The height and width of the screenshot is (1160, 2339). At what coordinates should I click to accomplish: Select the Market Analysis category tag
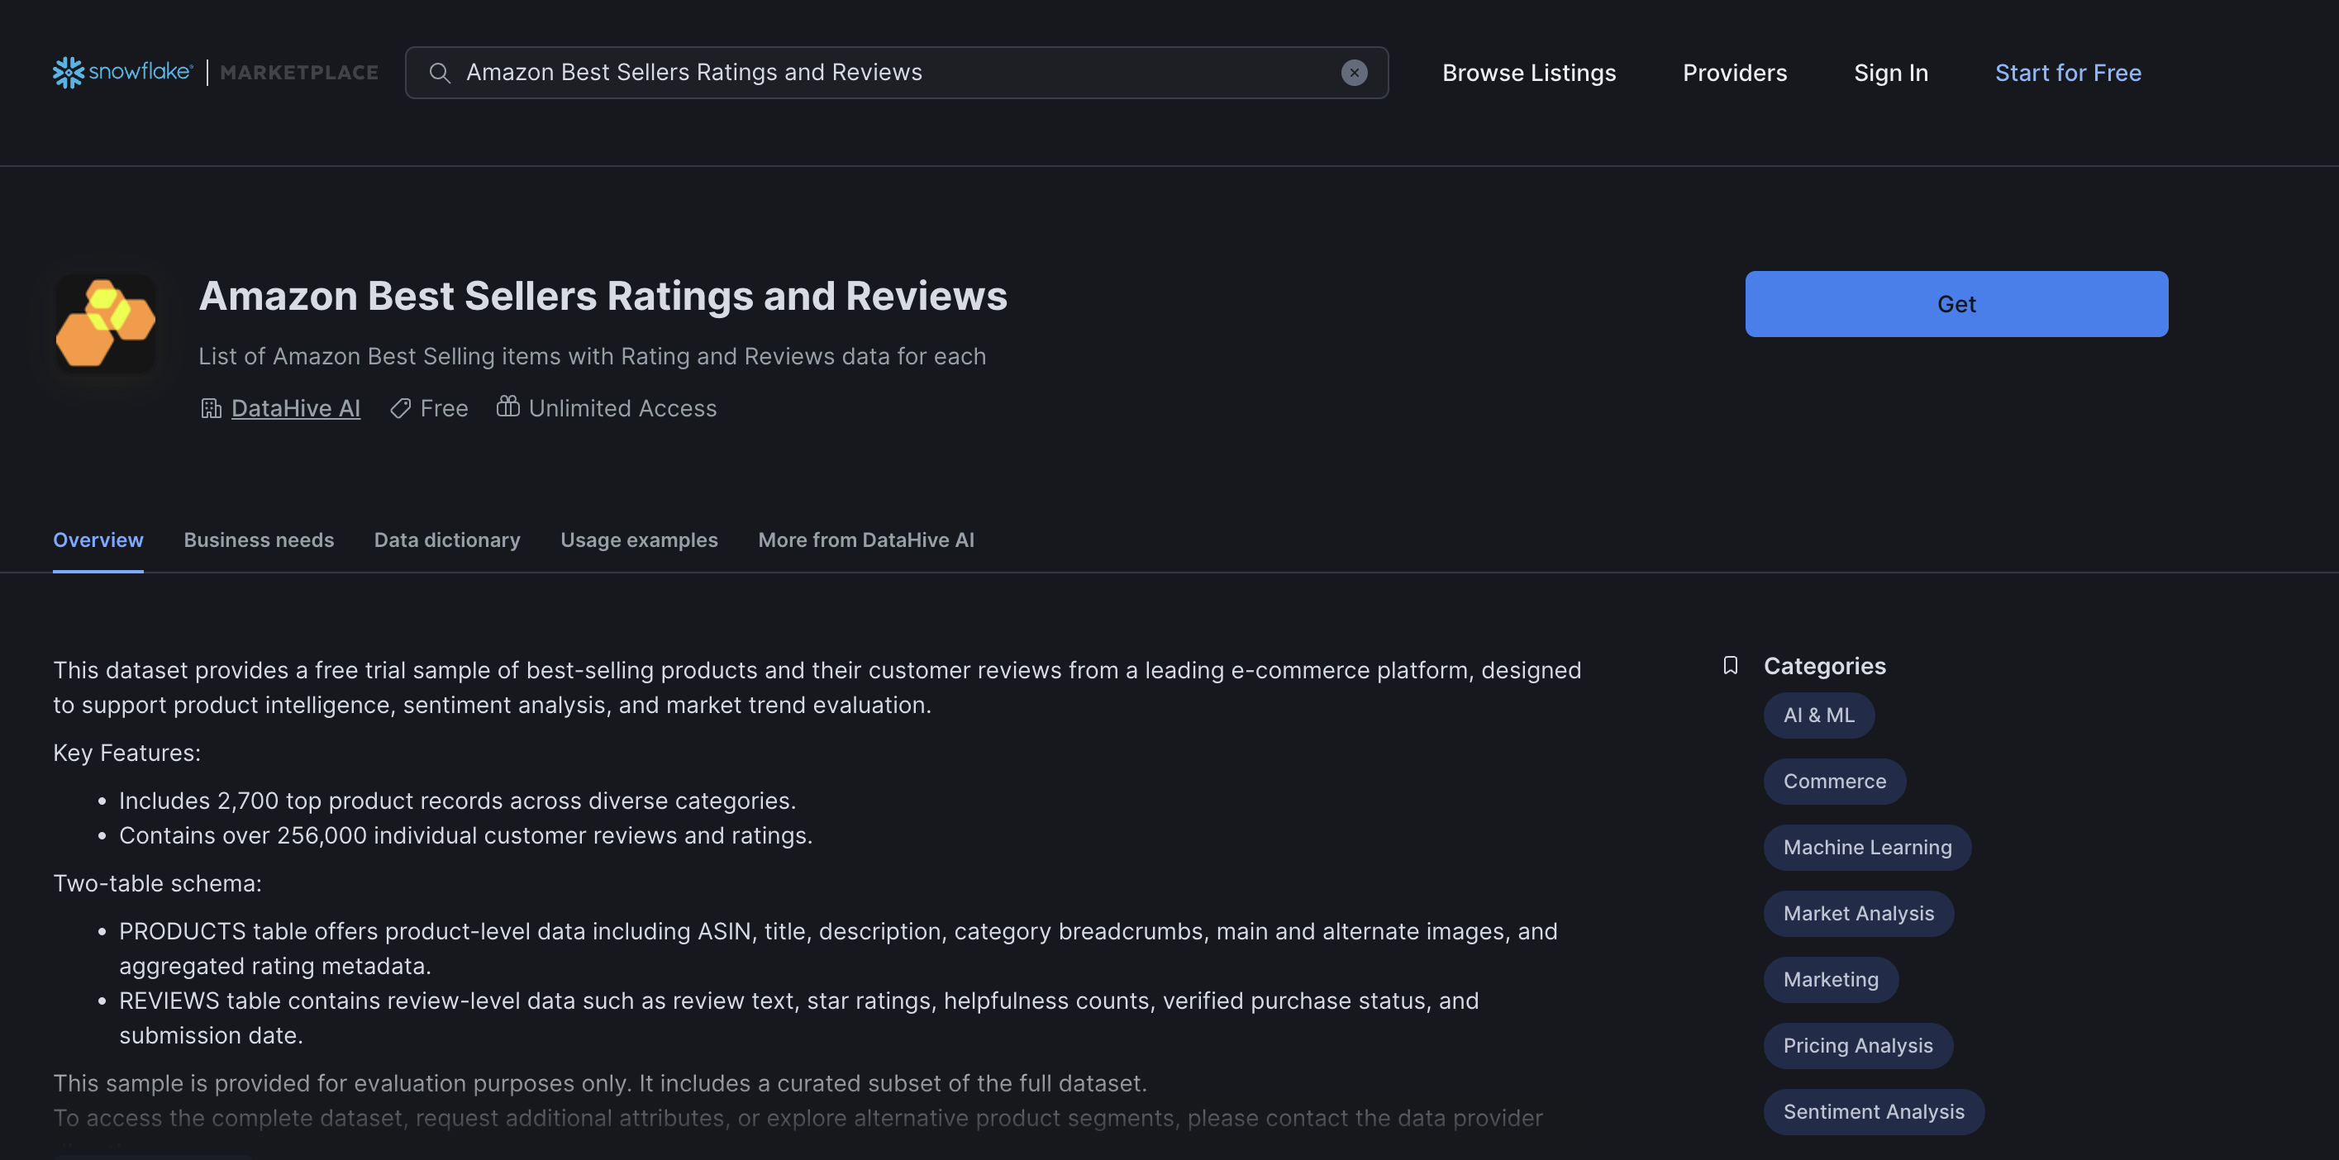[x=1858, y=914]
